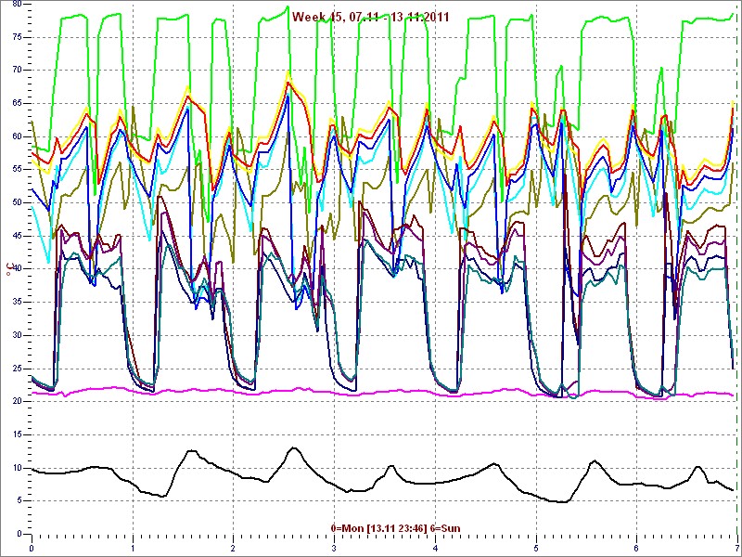Pick the y-axis tick label "20"
Image resolution: width=742 pixels, height=557 pixels.
tap(17, 402)
